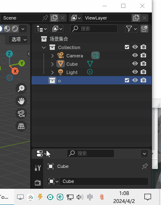Open the outliner editor type menu
The width and height of the screenshot is (161, 205).
[x=41, y=29]
